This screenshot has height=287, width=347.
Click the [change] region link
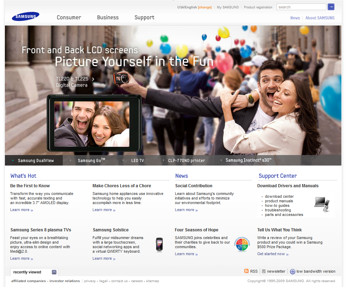(x=205, y=7)
